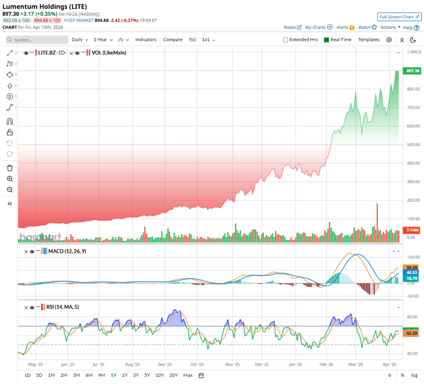Choose the path pattern tool
The height and width of the screenshot is (384, 424).
click(10, 108)
